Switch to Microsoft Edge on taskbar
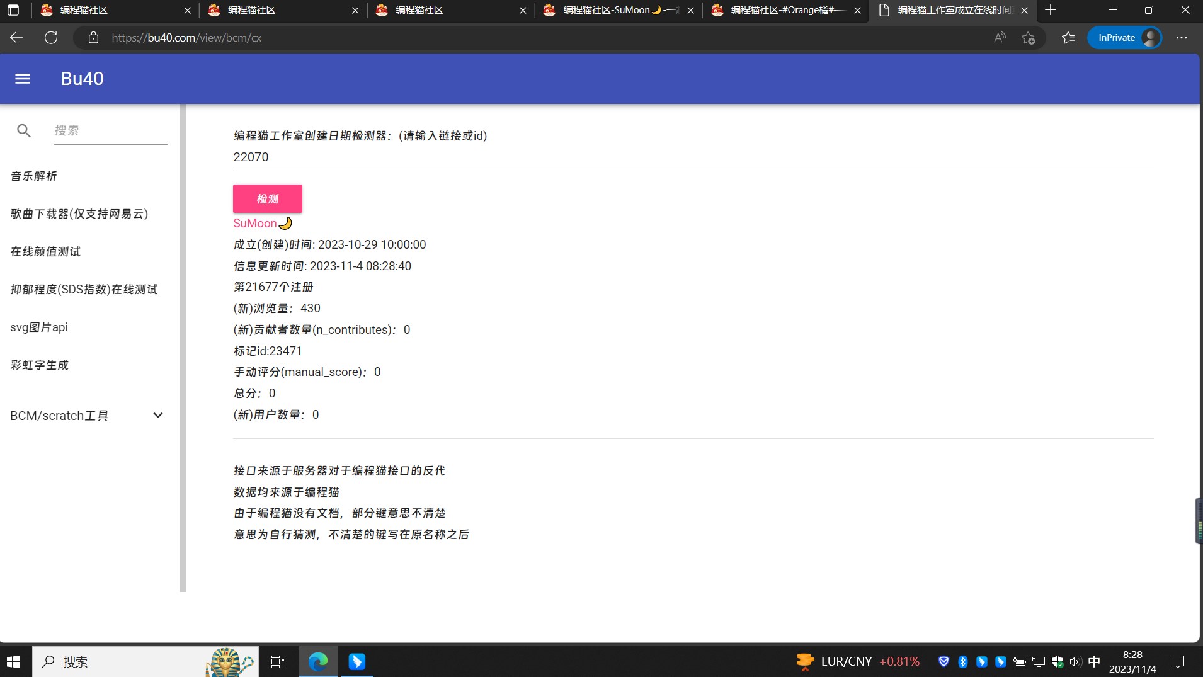 [x=318, y=662]
